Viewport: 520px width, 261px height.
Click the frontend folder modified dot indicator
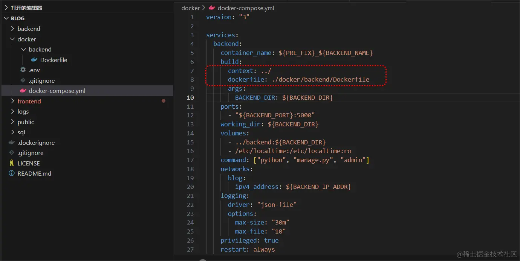click(164, 101)
